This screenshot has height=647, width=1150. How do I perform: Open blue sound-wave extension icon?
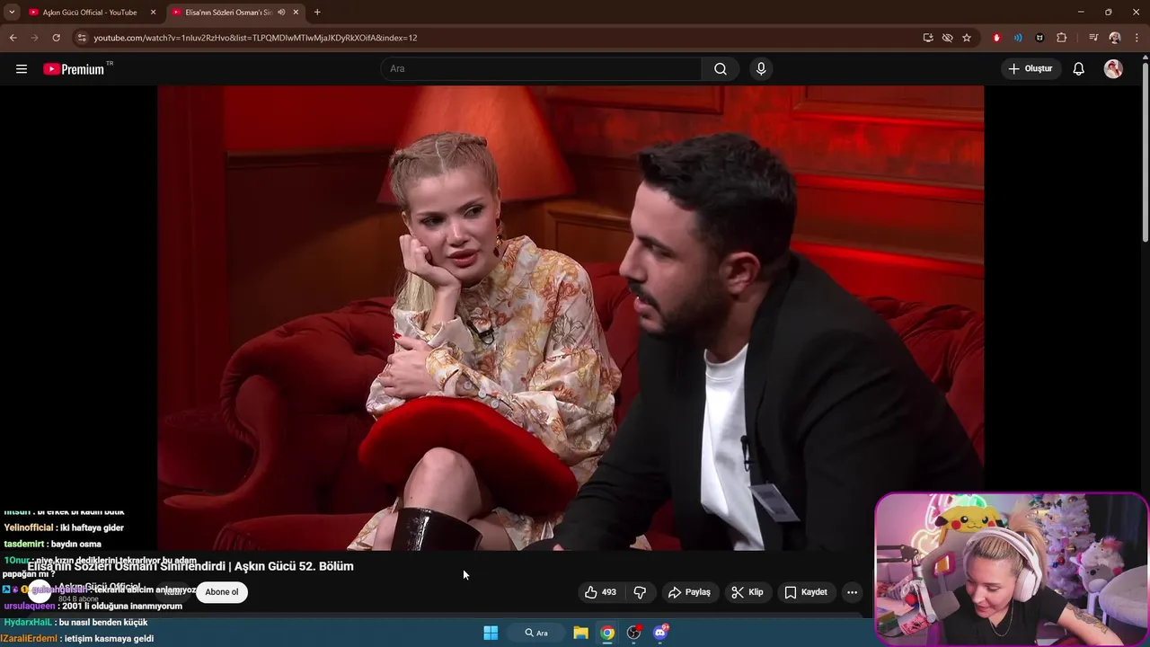(1018, 38)
